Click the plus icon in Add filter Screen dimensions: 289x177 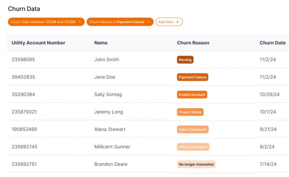[177, 22]
